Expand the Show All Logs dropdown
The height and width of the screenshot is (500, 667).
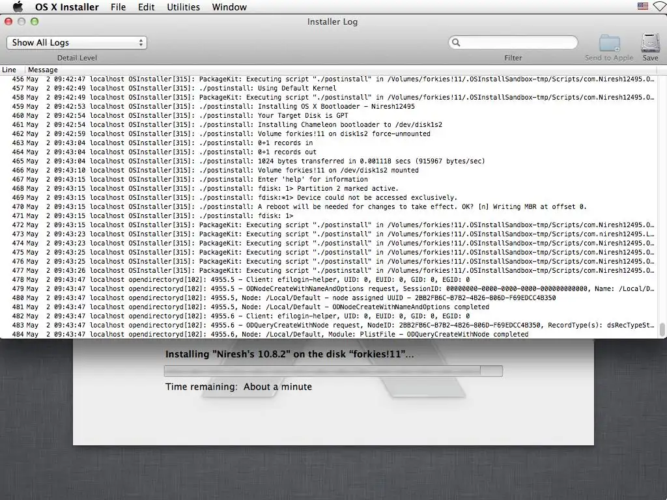tap(77, 42)
